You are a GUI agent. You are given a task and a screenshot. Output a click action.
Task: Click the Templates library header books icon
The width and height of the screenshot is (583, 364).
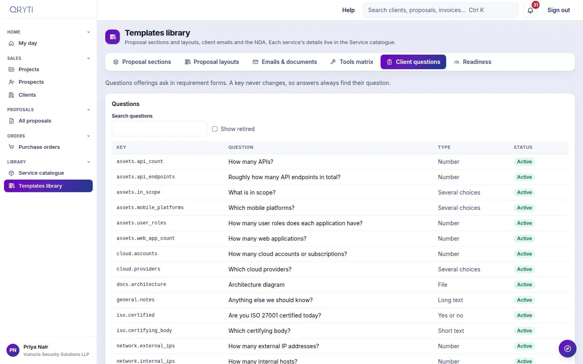(113, 37)
